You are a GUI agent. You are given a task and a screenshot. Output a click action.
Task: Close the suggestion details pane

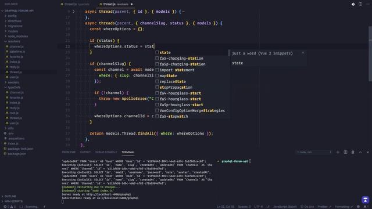point(303,53)
